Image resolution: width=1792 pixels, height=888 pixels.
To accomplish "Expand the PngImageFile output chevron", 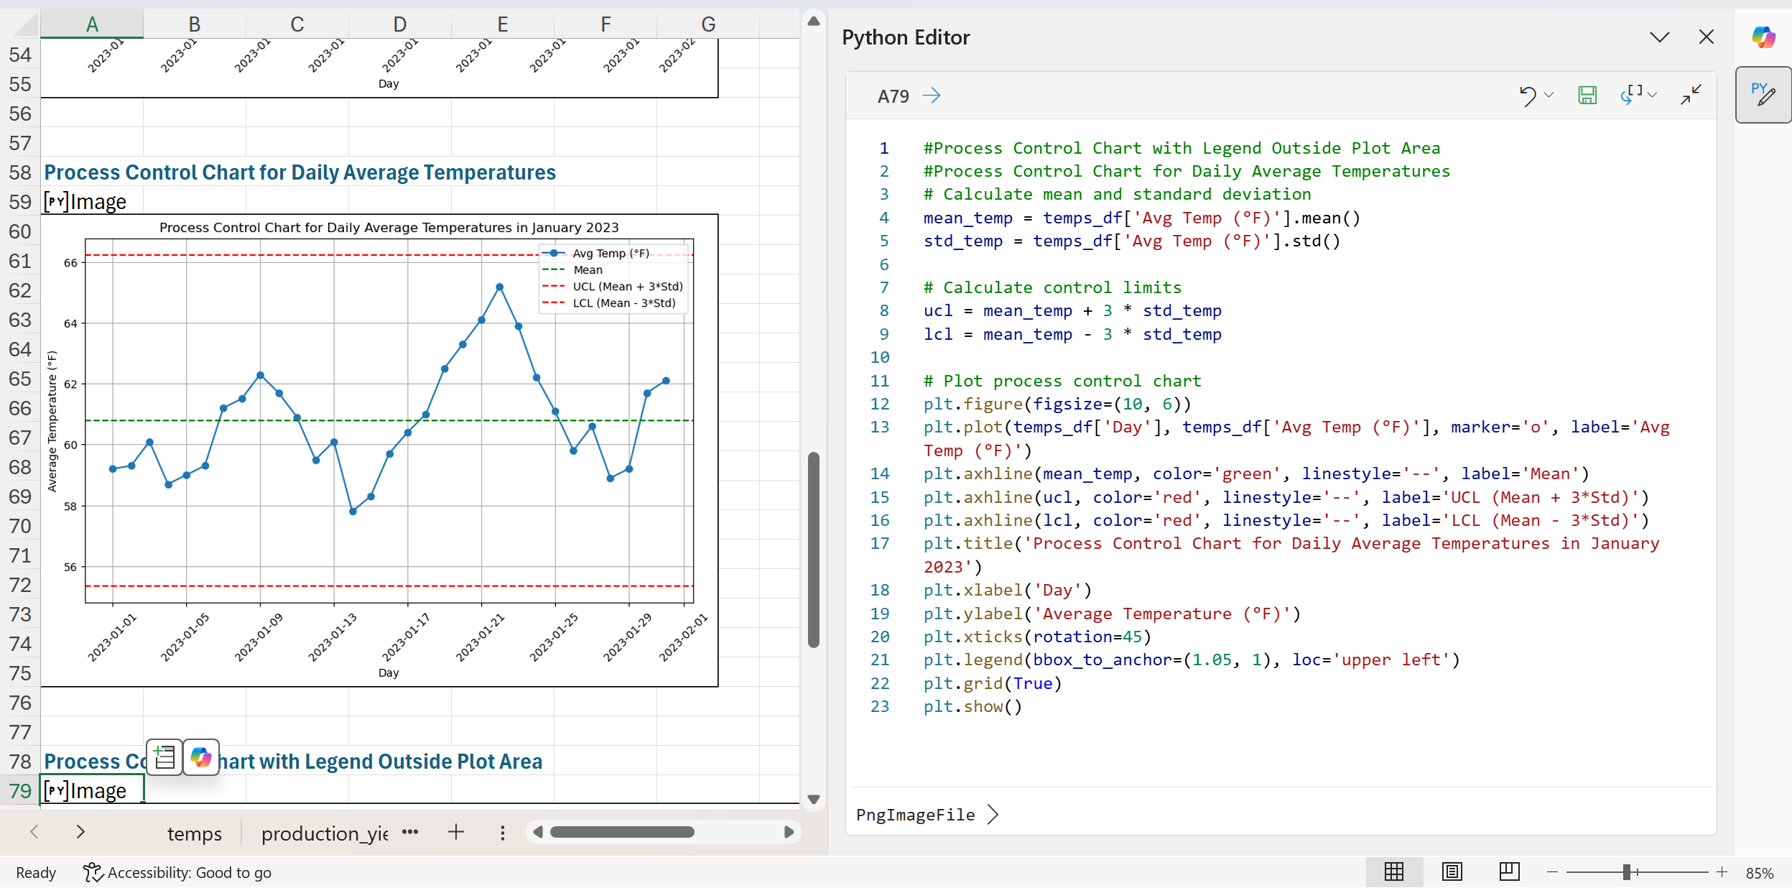I will [993, 814].
